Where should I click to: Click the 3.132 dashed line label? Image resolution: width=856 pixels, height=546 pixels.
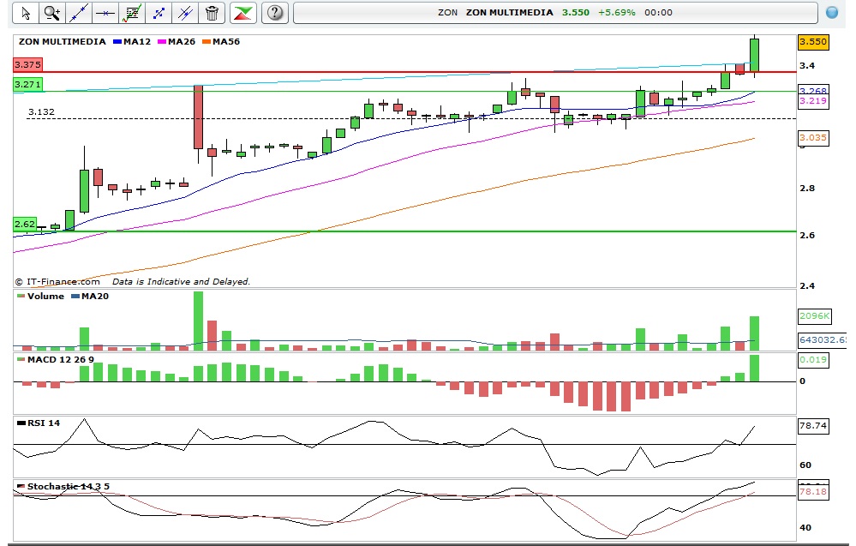tap(41, 112)
